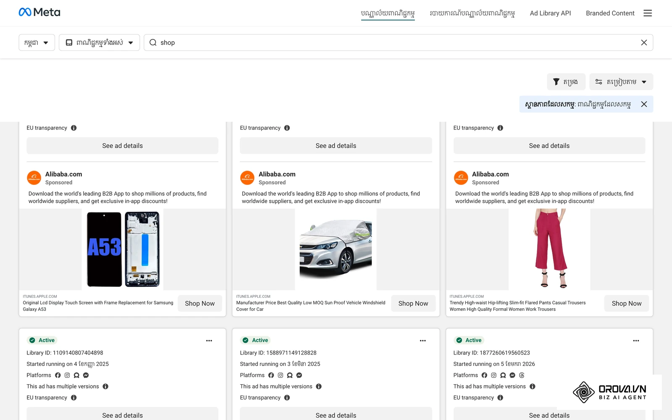
Task: Remove the active status filter chip
Action: coord(644,104)
